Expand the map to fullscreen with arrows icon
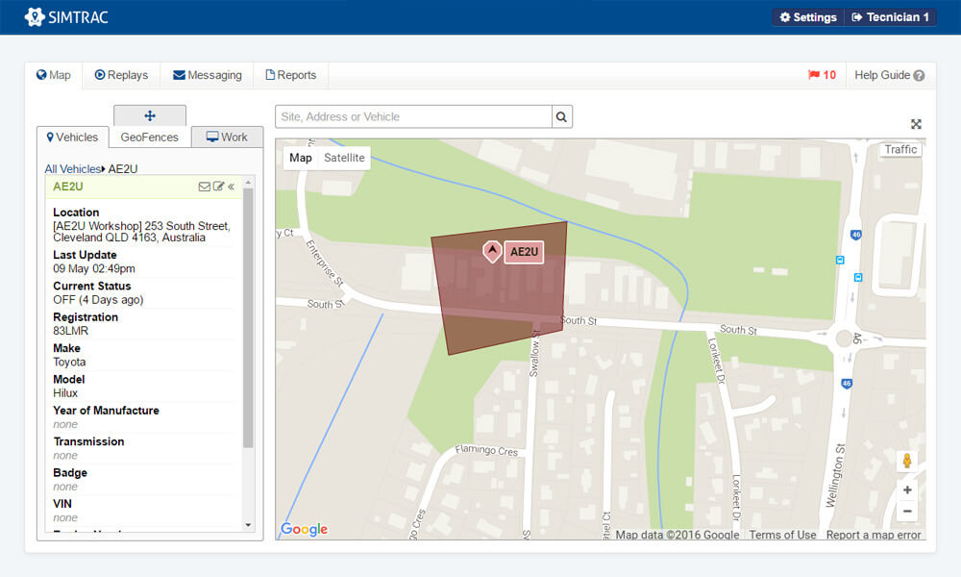Viewport: 961px width, 577px height. click(x=916, y=124)
